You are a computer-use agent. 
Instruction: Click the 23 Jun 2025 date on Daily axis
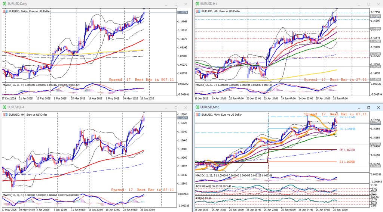click(x=147, y=99)
